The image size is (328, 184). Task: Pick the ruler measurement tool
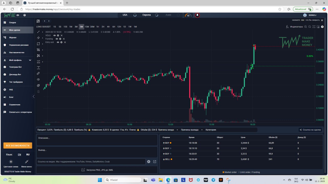point(38,73)
